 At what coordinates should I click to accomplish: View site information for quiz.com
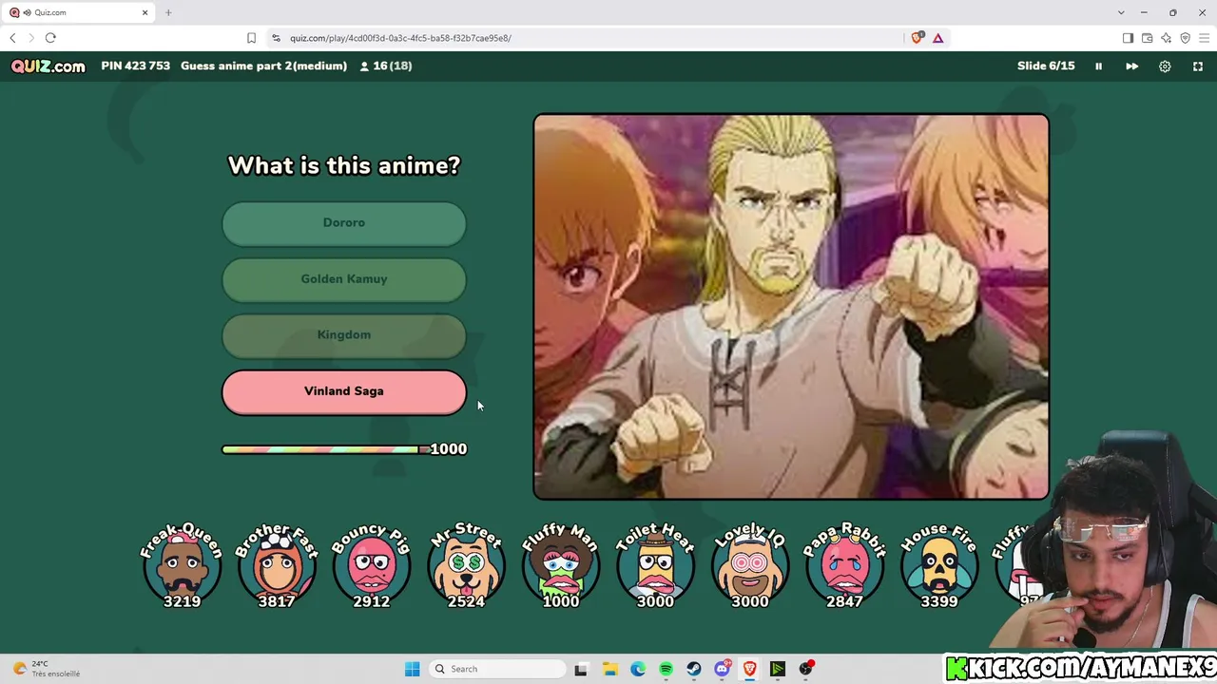[x=276, y=38]
